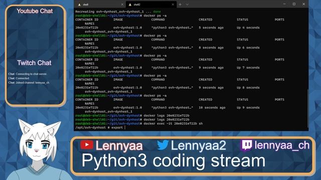
Task: Click the "5 seconds ago" created value
Action: point(211,27)
